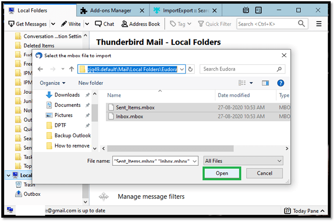Close the ImportExport tab
The image size is (335, 222).
[x=215, y=10]
